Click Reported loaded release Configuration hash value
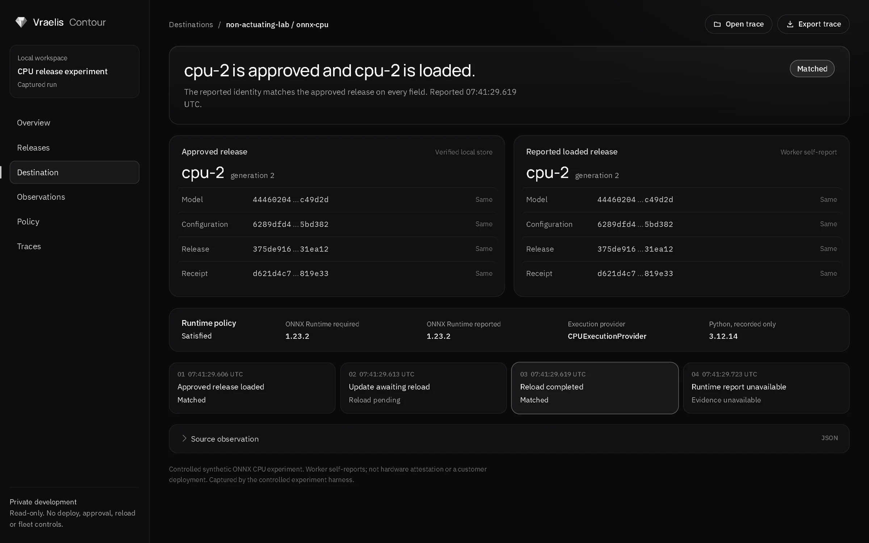This screenshot has height=543, width=869. [635, 224]
